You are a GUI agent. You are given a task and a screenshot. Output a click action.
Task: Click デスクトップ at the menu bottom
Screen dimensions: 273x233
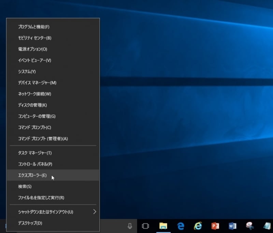(30, 222)
